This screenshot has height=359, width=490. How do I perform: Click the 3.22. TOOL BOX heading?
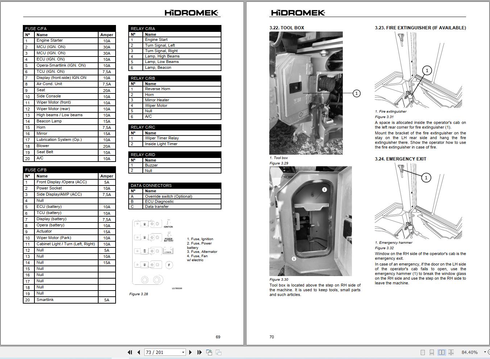click(x=287, y=28)
